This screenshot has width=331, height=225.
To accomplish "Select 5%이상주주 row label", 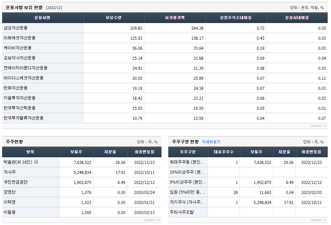I will pyautogui.click(x=188, y=182).
